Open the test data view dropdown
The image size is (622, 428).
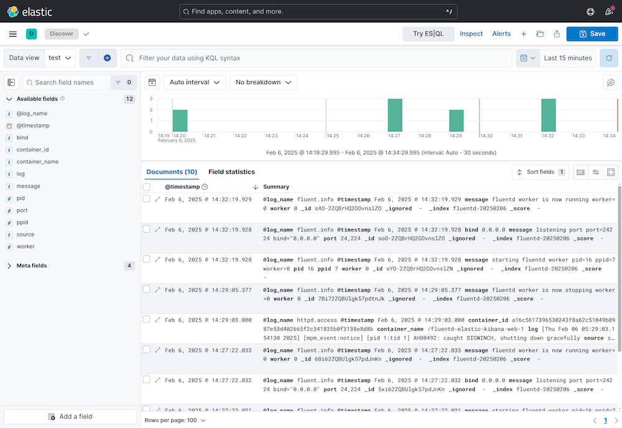pyautogui.click(x=60, y=58)
